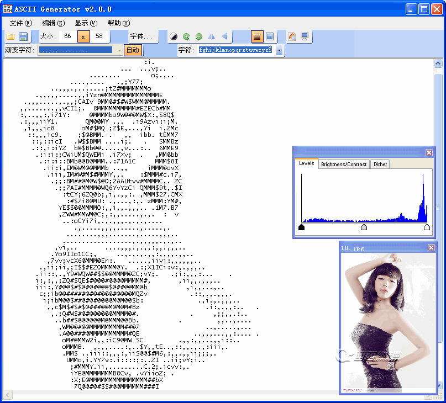446x403 pixels.
Task: Open the 文件(F) menu
Action: pos(21,23)
